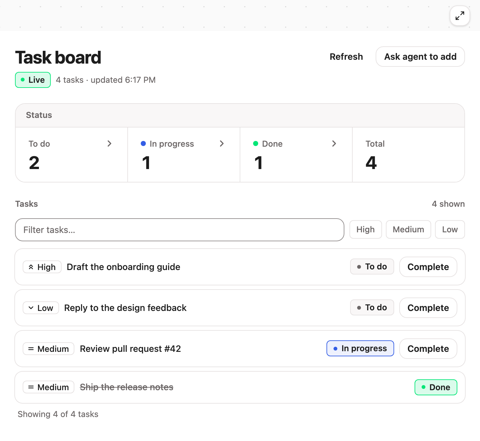
Task: Select the 'Reply to the design feedback' task title
Action: click(125, 308)
